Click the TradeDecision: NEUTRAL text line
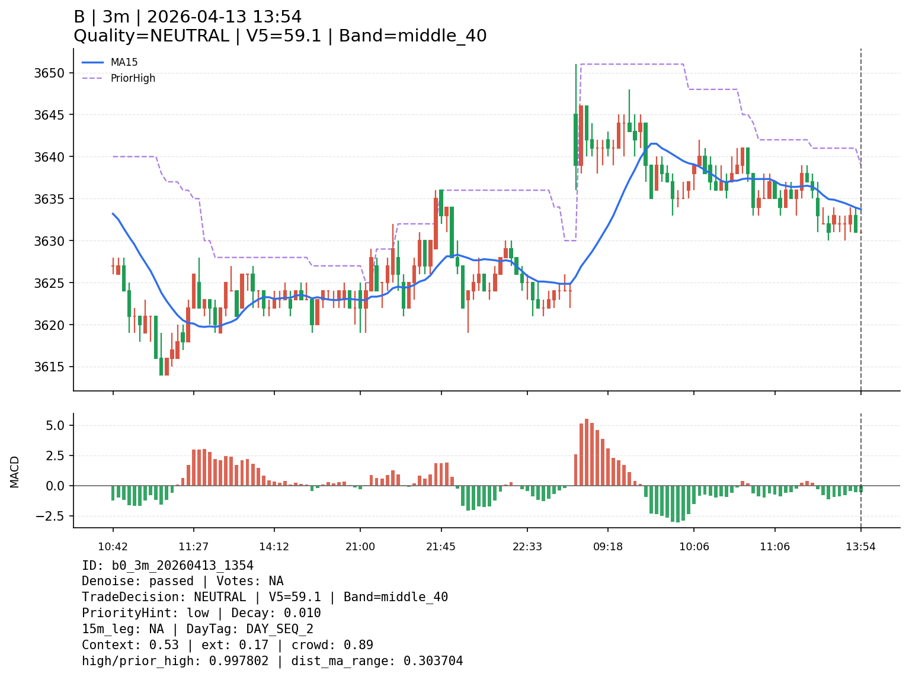The image size is (909, 677). [264, 597]
